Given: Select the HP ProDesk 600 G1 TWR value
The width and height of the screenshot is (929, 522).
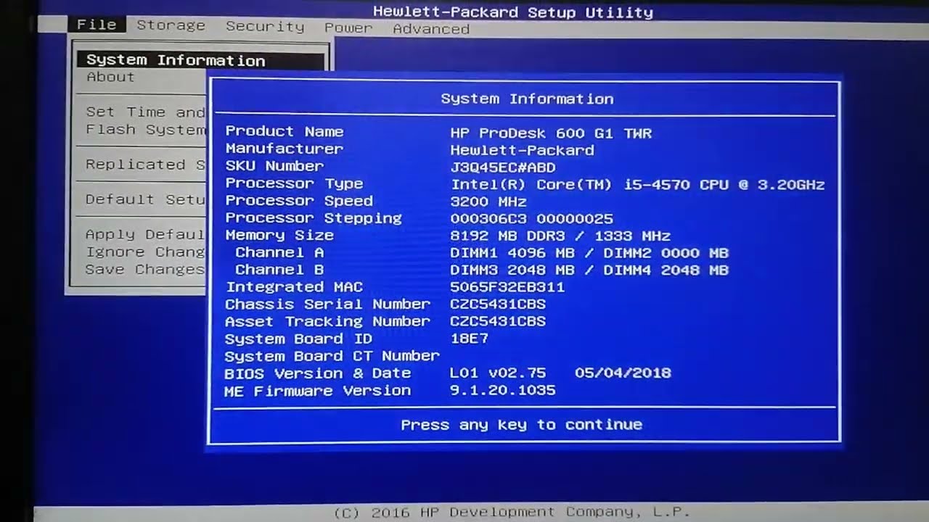Looking at the screenshot, I should (x=551, y=133).
